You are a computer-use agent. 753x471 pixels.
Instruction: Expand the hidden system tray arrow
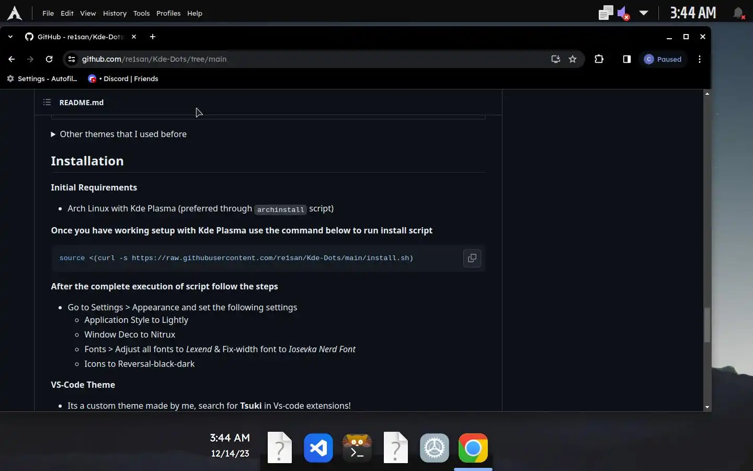click(644, 13)
